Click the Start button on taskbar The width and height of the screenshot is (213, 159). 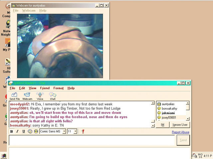(4, 156)
